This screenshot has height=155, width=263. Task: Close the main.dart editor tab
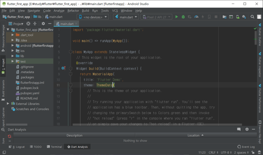[76, 24]
